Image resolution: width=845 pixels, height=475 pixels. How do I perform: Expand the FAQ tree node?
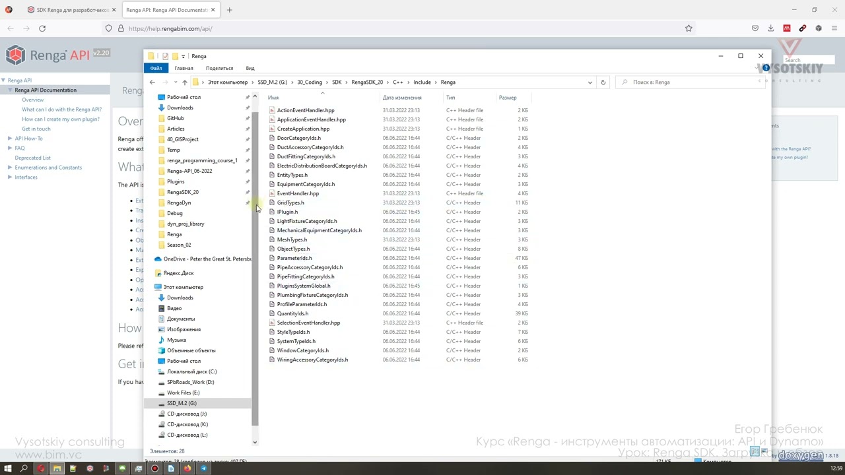pyautogui.click(x=10, y=148)
